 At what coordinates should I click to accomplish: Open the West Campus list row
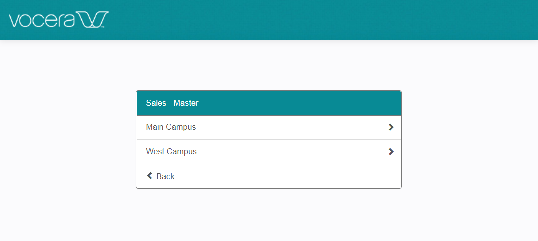pyautogui.click(x=268, y=152)
